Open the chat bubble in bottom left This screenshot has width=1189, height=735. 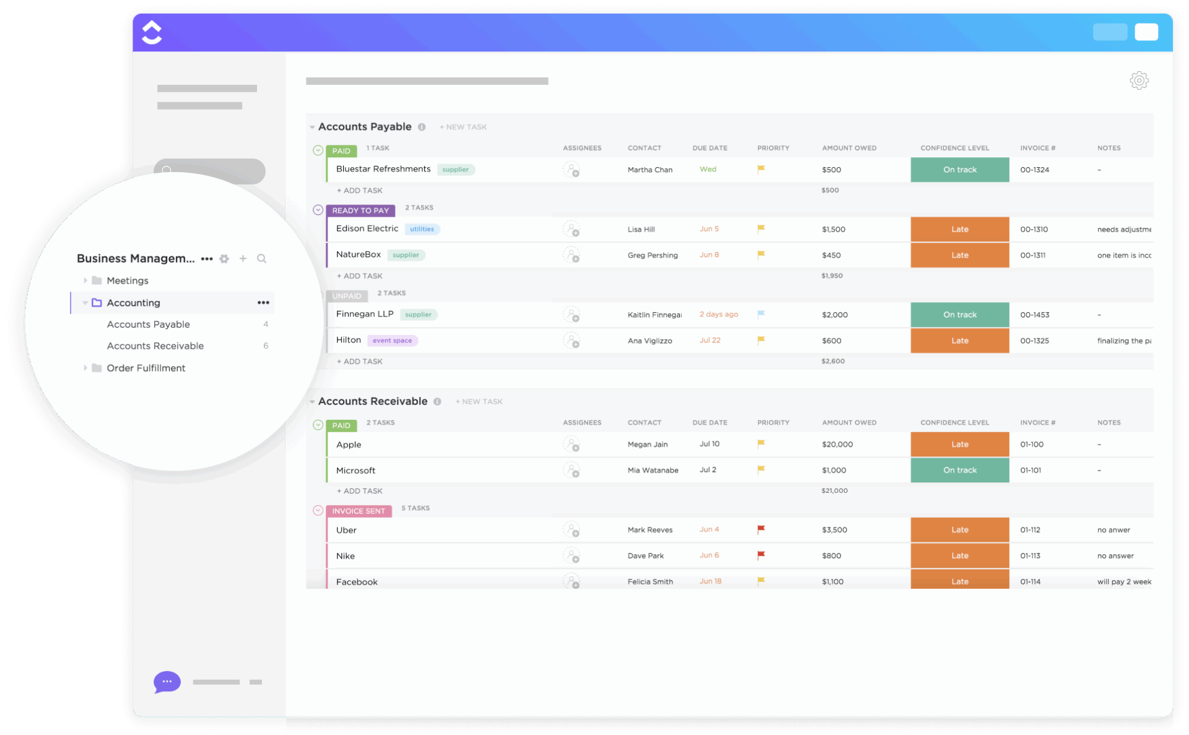[x=166, y=682]
